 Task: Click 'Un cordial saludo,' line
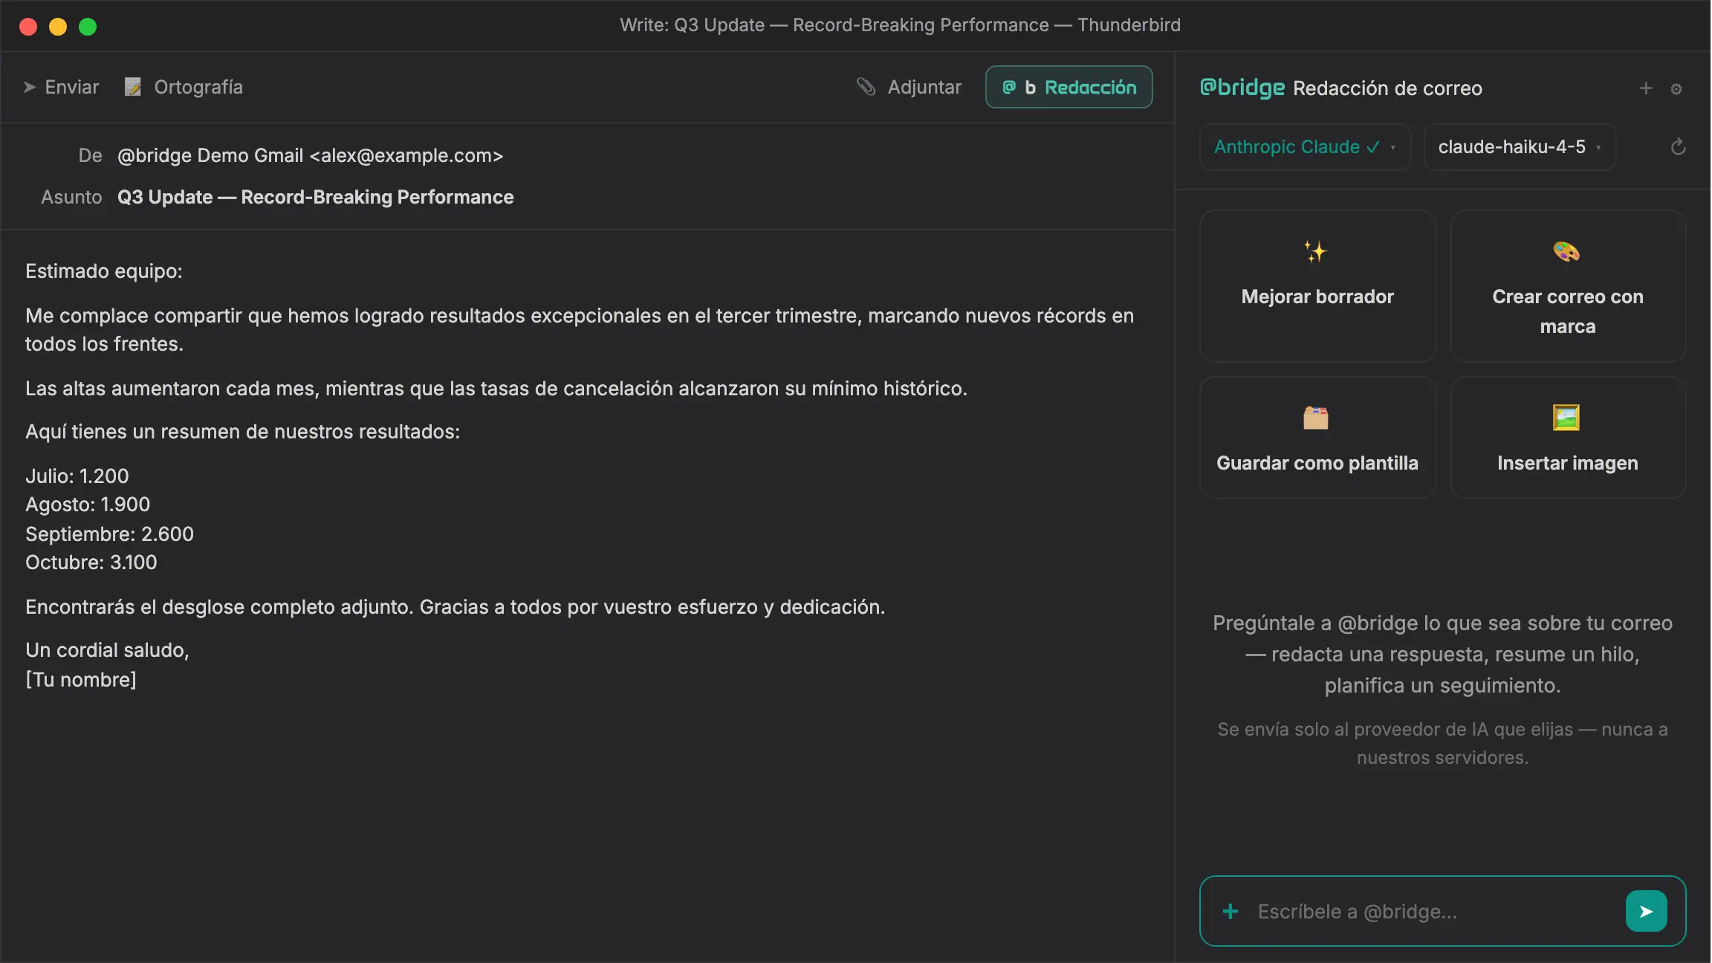click(x=108, y=650)
